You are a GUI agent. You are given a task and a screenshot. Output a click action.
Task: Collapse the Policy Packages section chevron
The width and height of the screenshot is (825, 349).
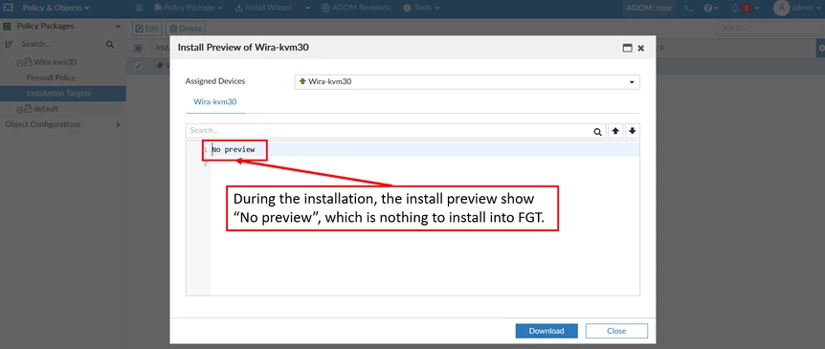point(118,26)
